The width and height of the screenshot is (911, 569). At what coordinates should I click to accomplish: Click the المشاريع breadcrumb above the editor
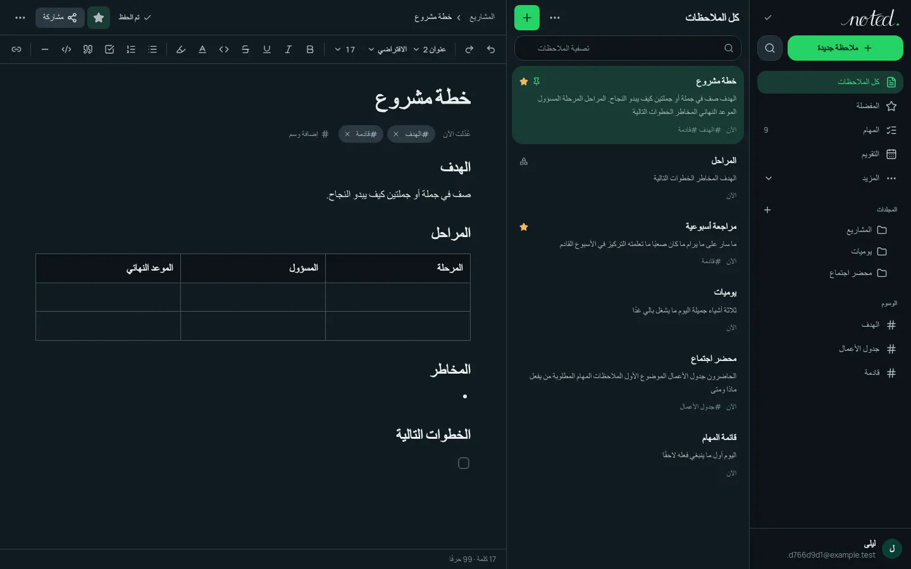click(482, 17)
